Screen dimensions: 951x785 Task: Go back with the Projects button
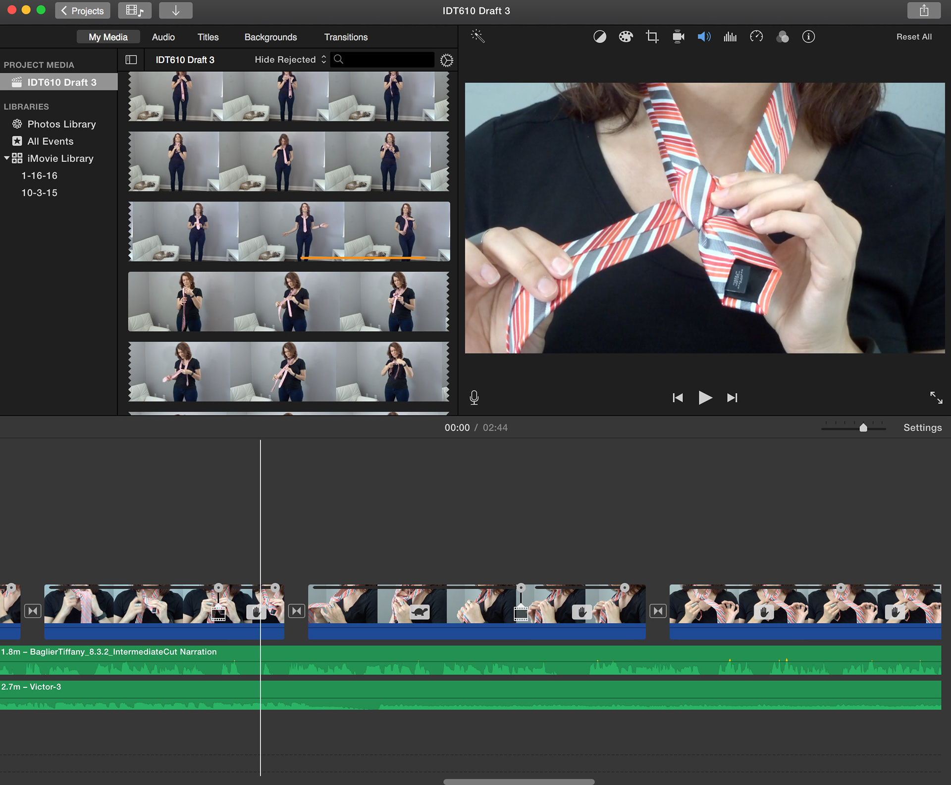83,11
